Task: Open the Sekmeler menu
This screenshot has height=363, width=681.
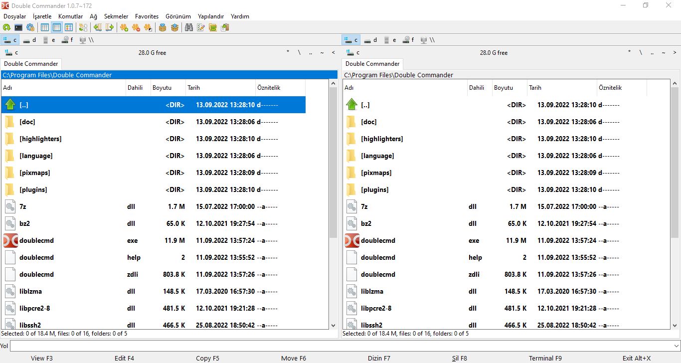Action: point(116,16)
